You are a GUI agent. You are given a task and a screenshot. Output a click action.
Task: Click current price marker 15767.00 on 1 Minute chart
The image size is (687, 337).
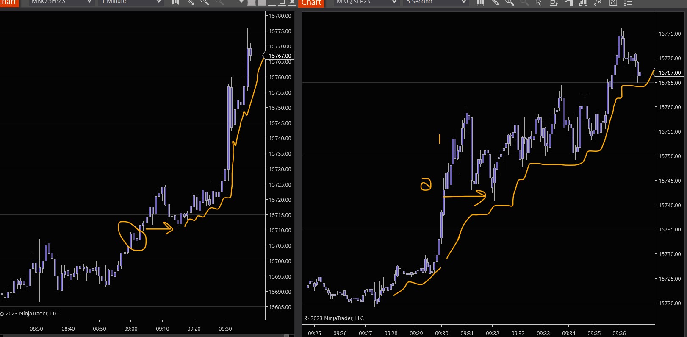tap(280, 56)
